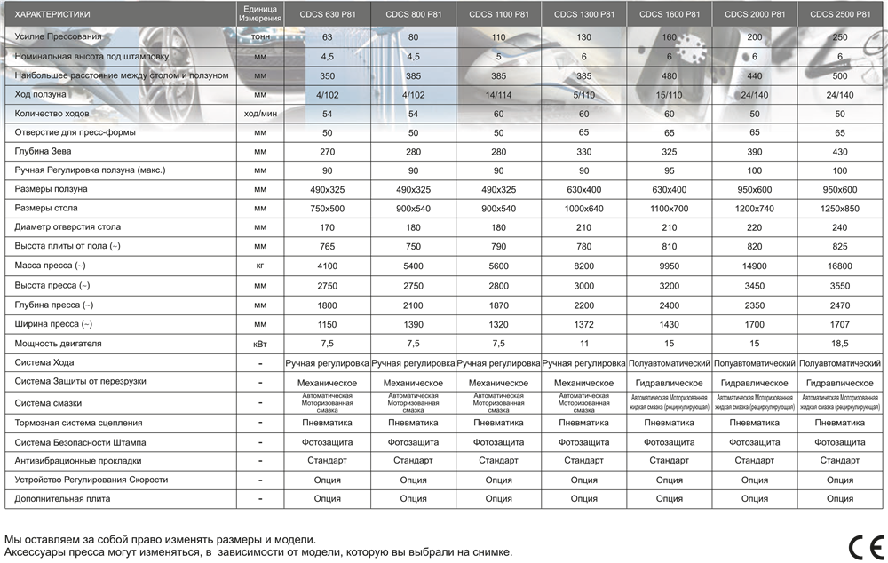Click the 765 plate height value
Viewport: 888px width, 563px height.
click(x=328, y=246)
